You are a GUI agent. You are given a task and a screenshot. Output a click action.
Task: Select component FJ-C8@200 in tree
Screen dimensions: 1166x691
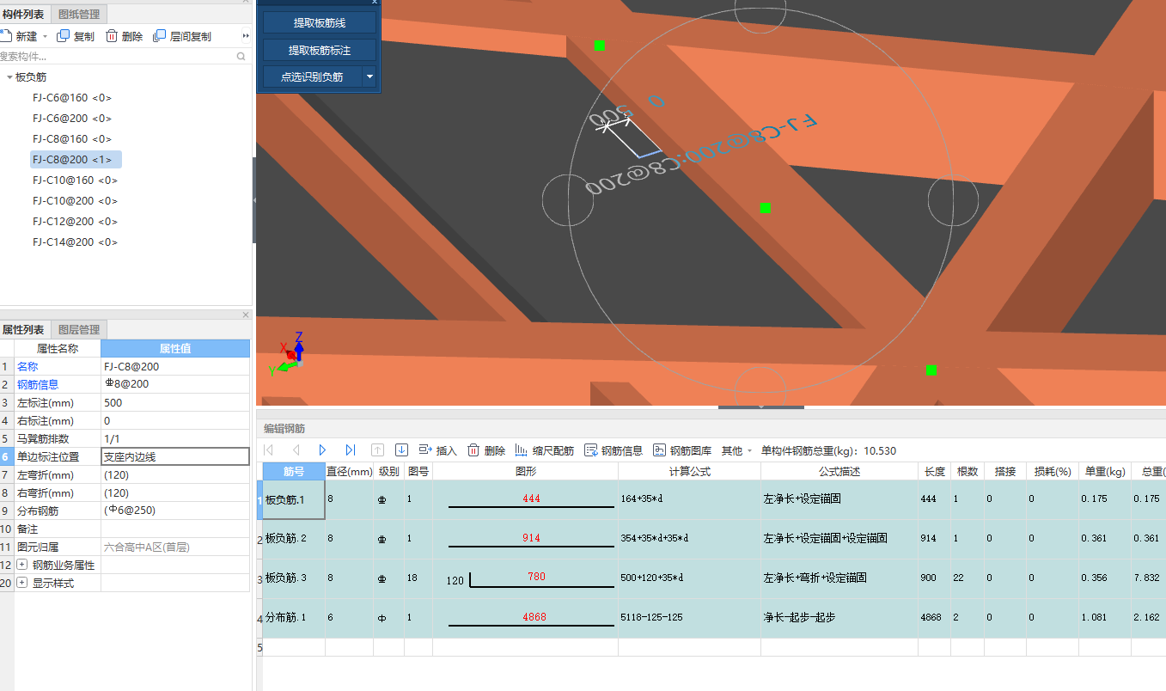(76, 159)
